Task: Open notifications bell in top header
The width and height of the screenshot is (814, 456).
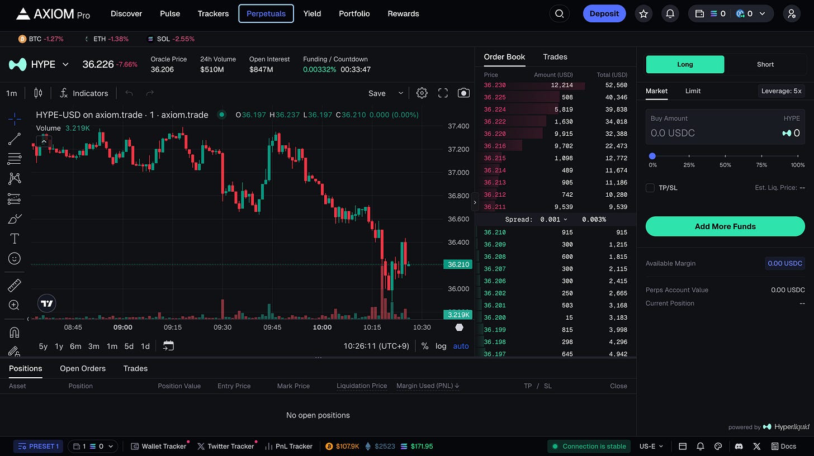Action: coord(670,13)
